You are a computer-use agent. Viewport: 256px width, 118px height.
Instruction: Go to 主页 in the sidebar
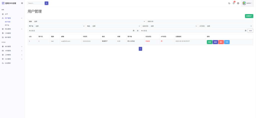click(6, 14)
